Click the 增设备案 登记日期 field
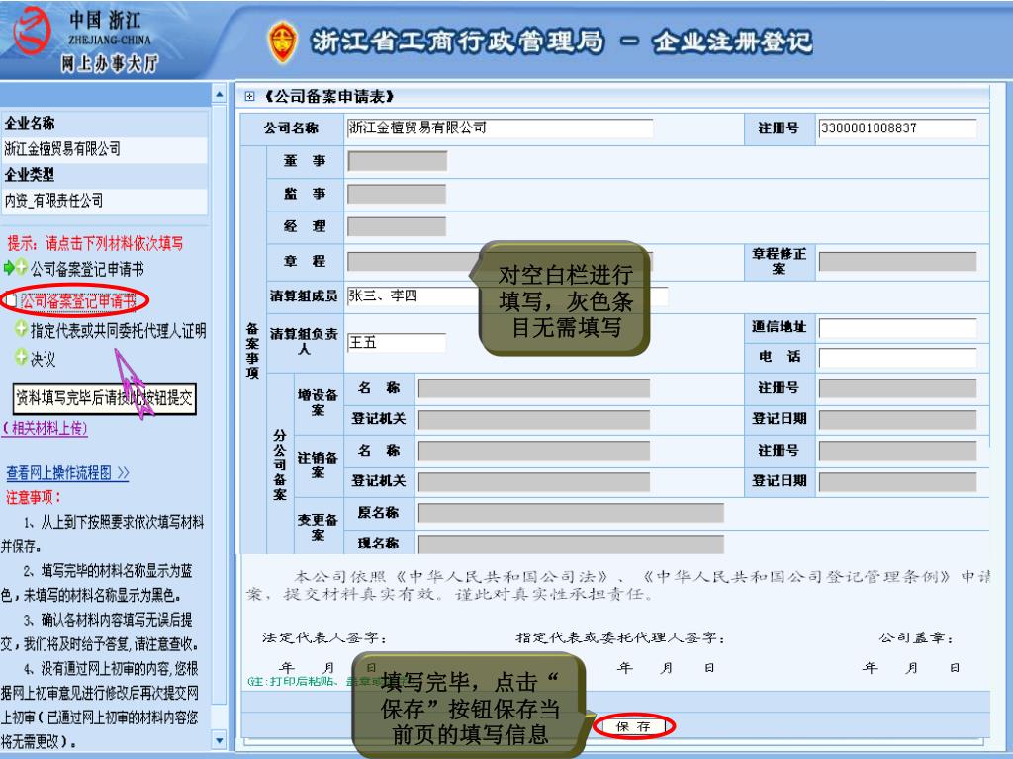The image size is (1013, 759). (897, 419)
